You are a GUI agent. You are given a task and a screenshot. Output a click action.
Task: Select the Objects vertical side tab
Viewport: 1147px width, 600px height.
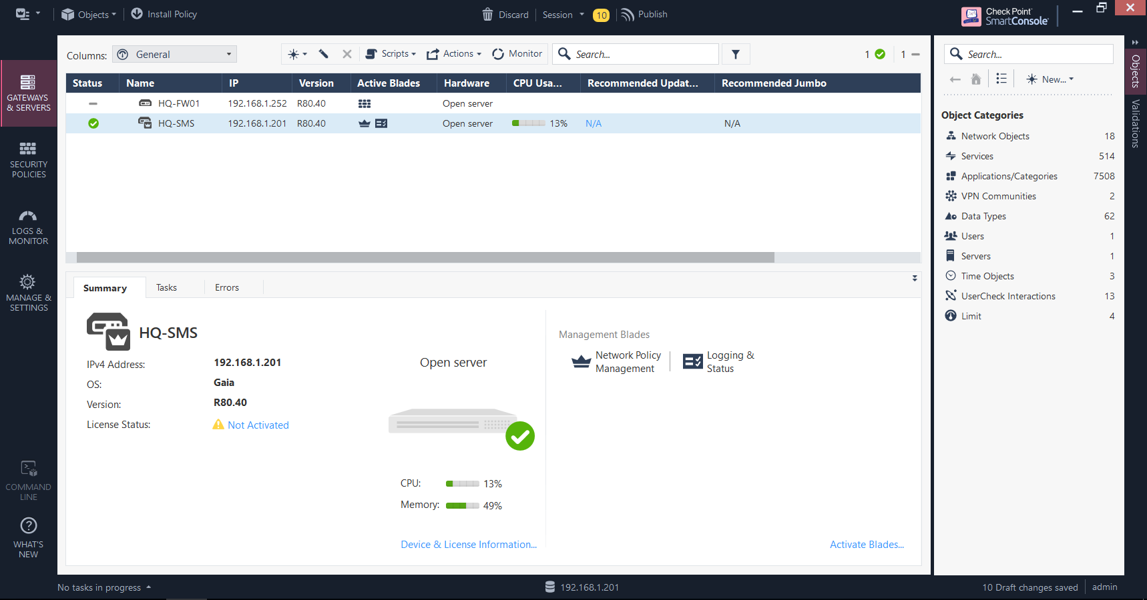pyautogui.click(x=1136, y=71)
